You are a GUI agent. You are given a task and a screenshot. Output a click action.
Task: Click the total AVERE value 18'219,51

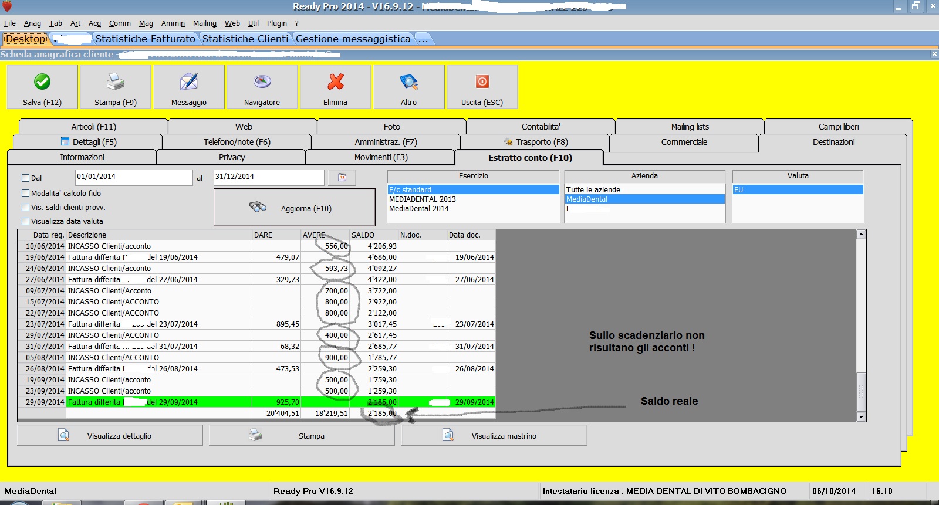pyautogui.click(x=331, y=414)
